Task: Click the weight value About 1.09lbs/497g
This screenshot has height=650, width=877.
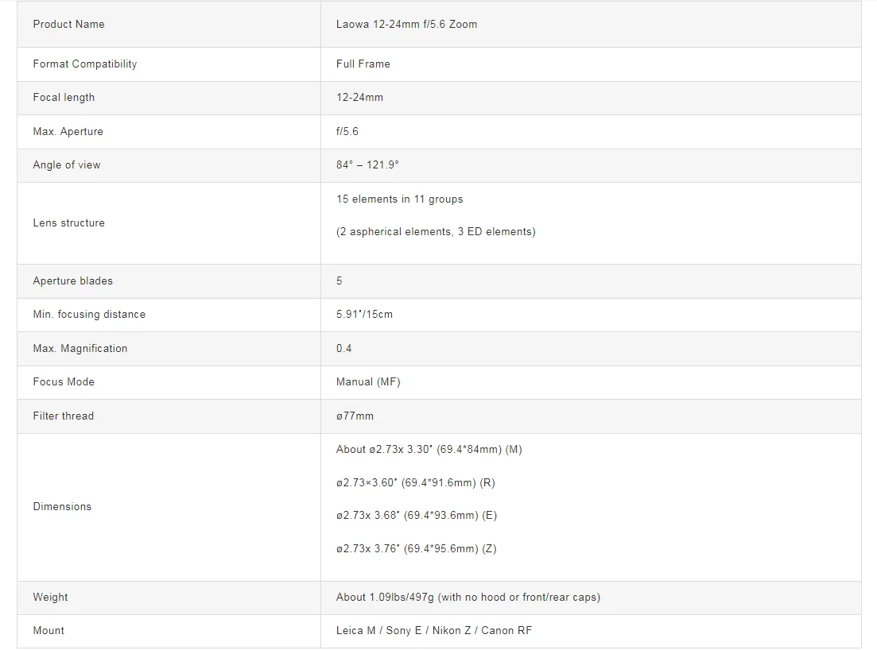Action: click(468, 598)
